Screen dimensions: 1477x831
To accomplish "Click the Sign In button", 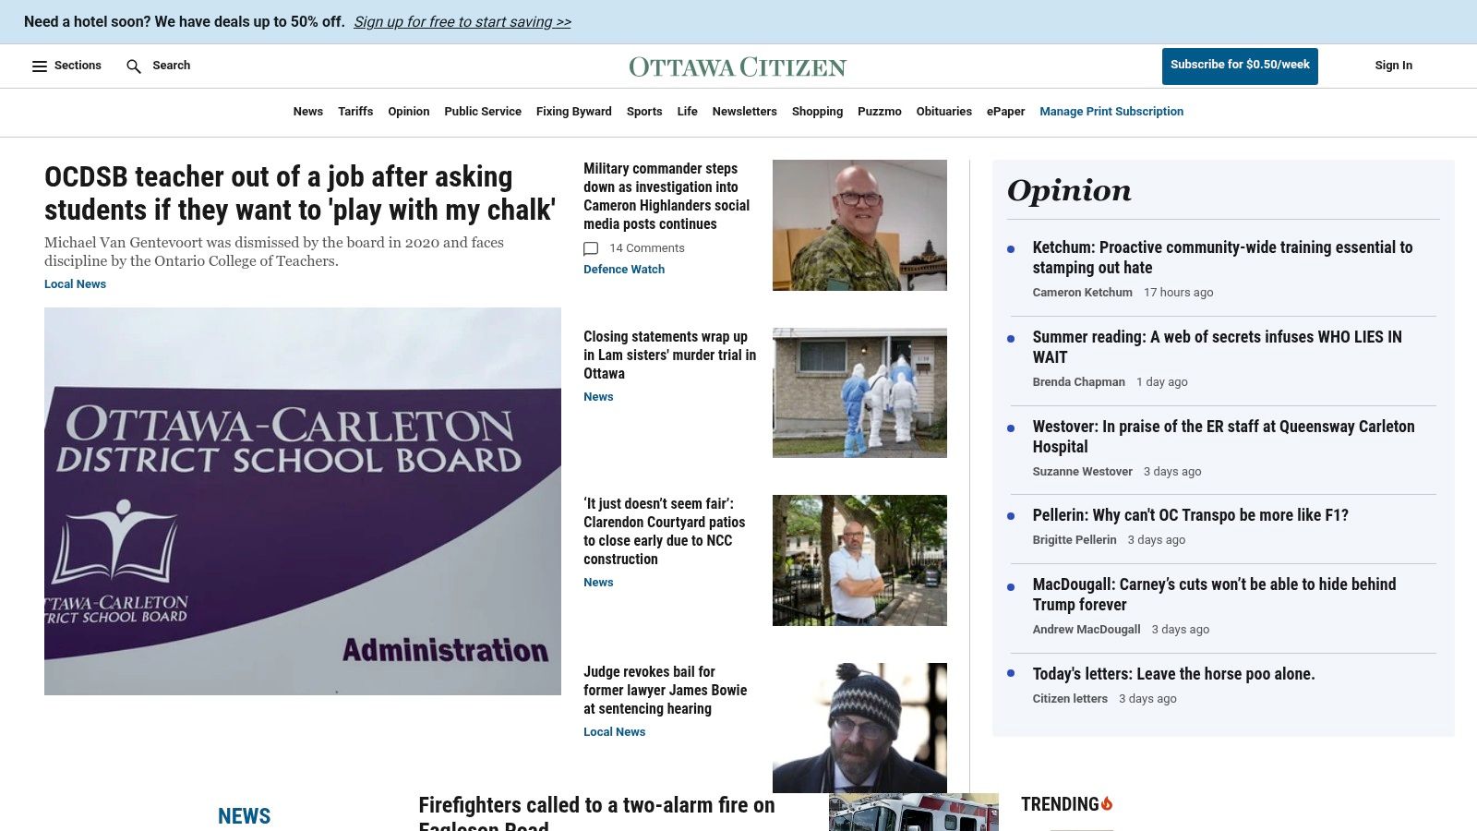I will pos(1394,66).
